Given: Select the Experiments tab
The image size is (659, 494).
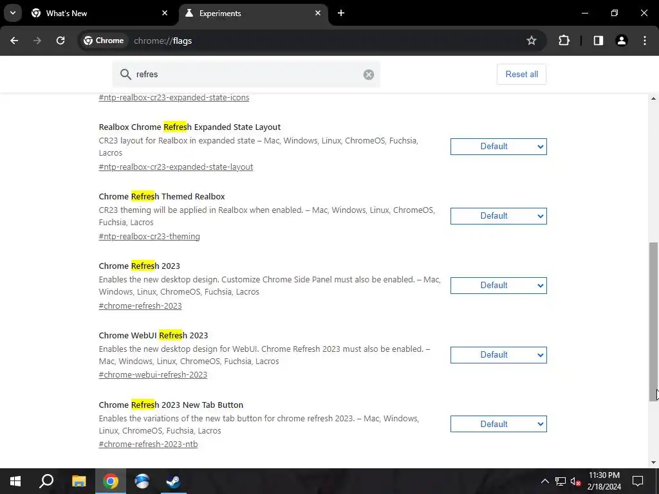Looking at the screenshot, I should tap(254, 13).
